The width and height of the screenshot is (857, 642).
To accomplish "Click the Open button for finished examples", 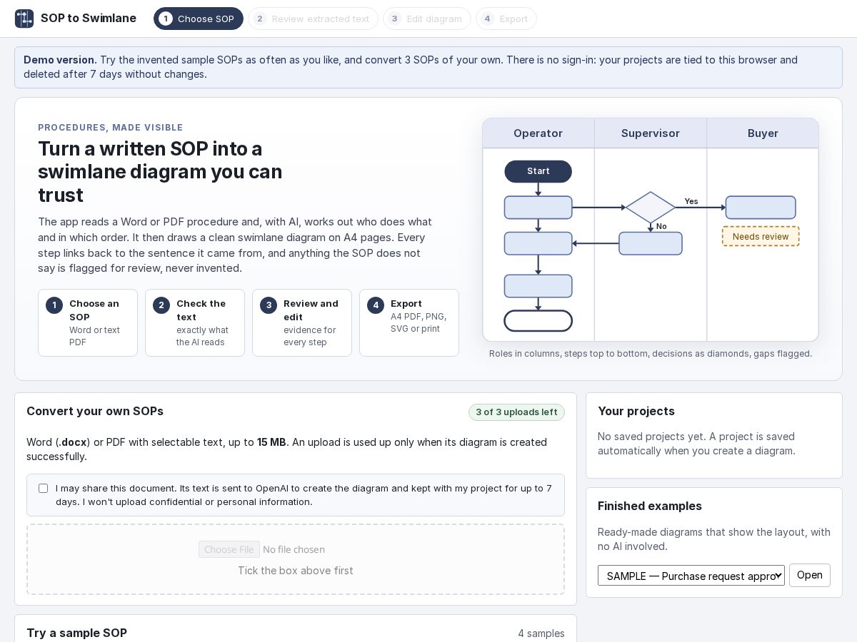I will pos(810,575).
